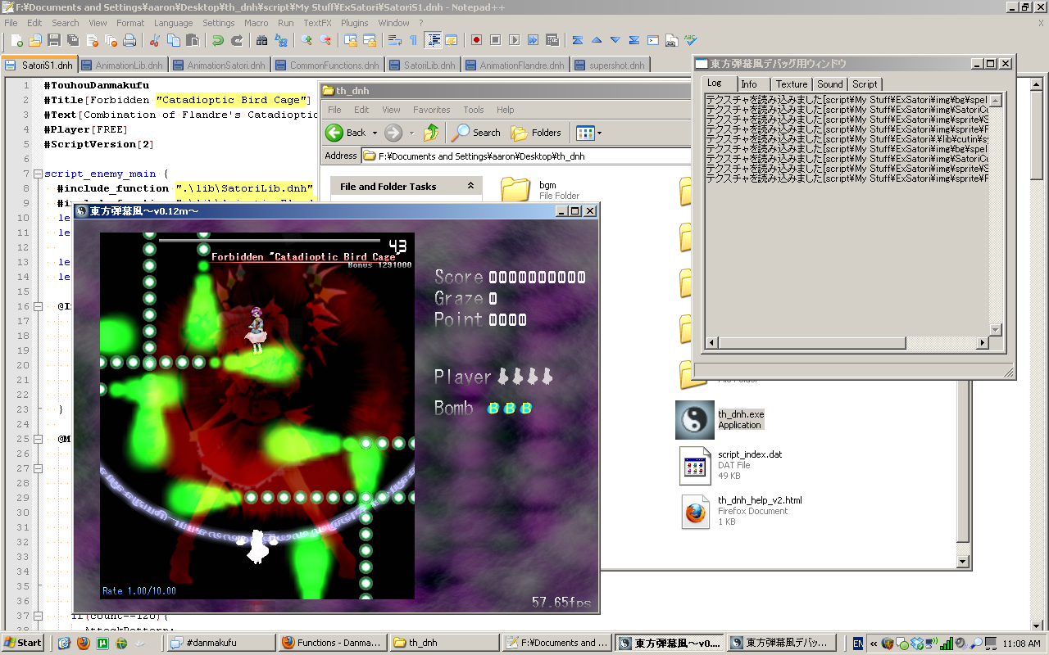Redo the last undone edit
The width and height of the screenshot is (1049, 655).
tap(237, 39)
